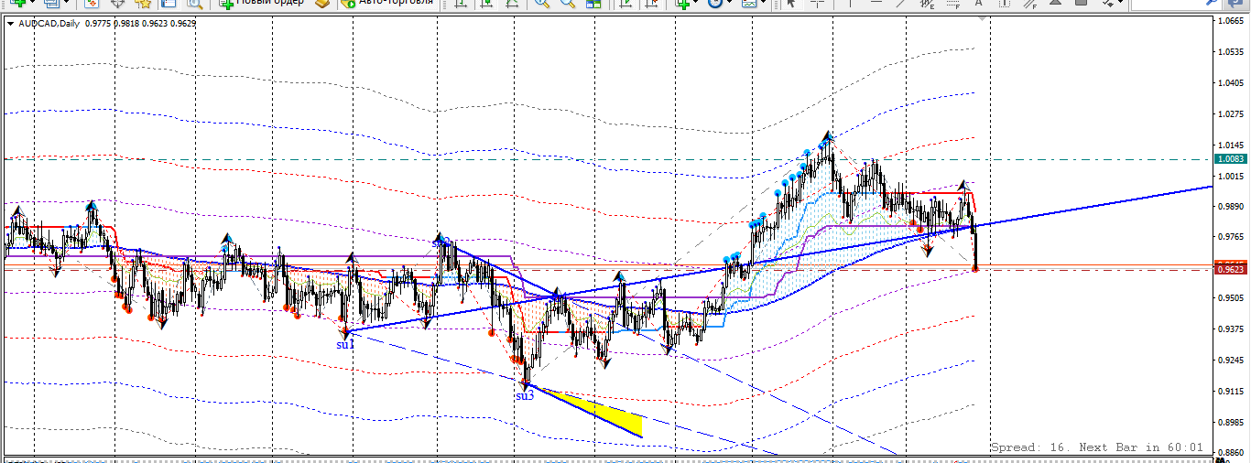1251x463 pixels.
Task: Open the green-plus new chart icon
Action: click(17, 4)
